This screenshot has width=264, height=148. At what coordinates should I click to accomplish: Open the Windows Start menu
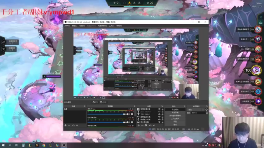[x=3, y=145]
